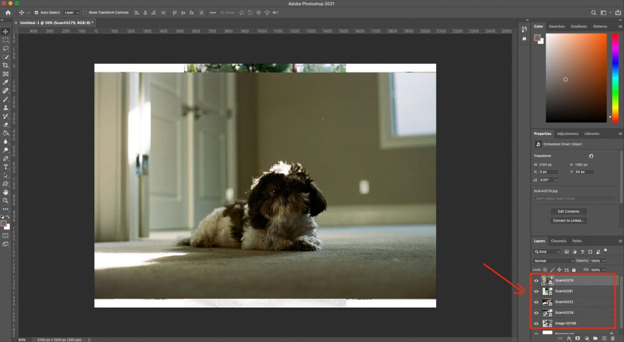Enable the Show Transform Controls checkbox

pyautogui.click(x=84, y=13)
